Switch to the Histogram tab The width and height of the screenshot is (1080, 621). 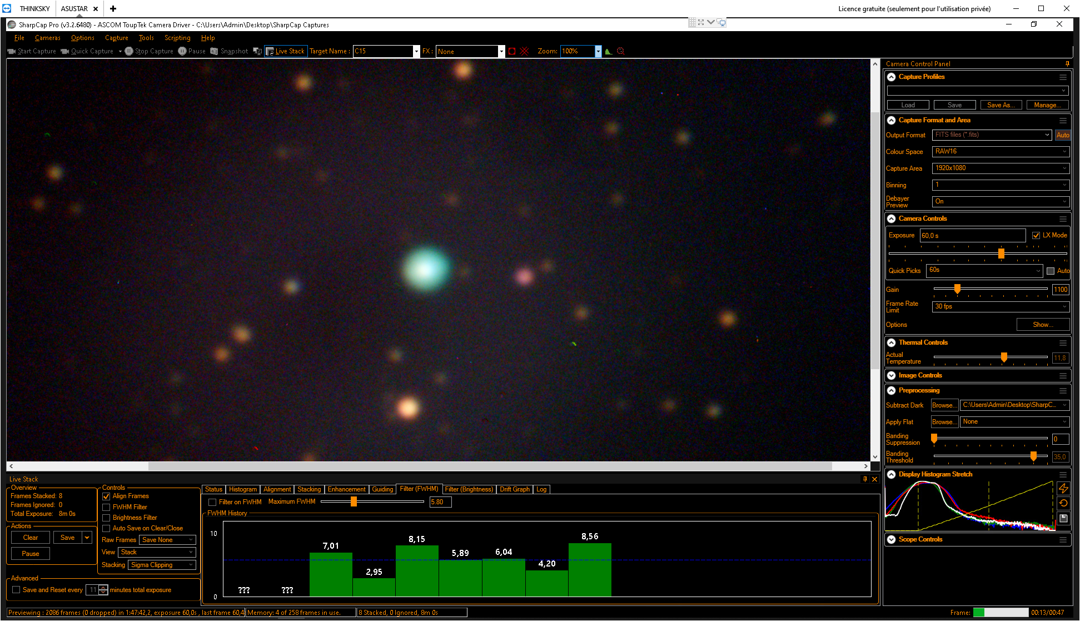[x=243, y=489]
